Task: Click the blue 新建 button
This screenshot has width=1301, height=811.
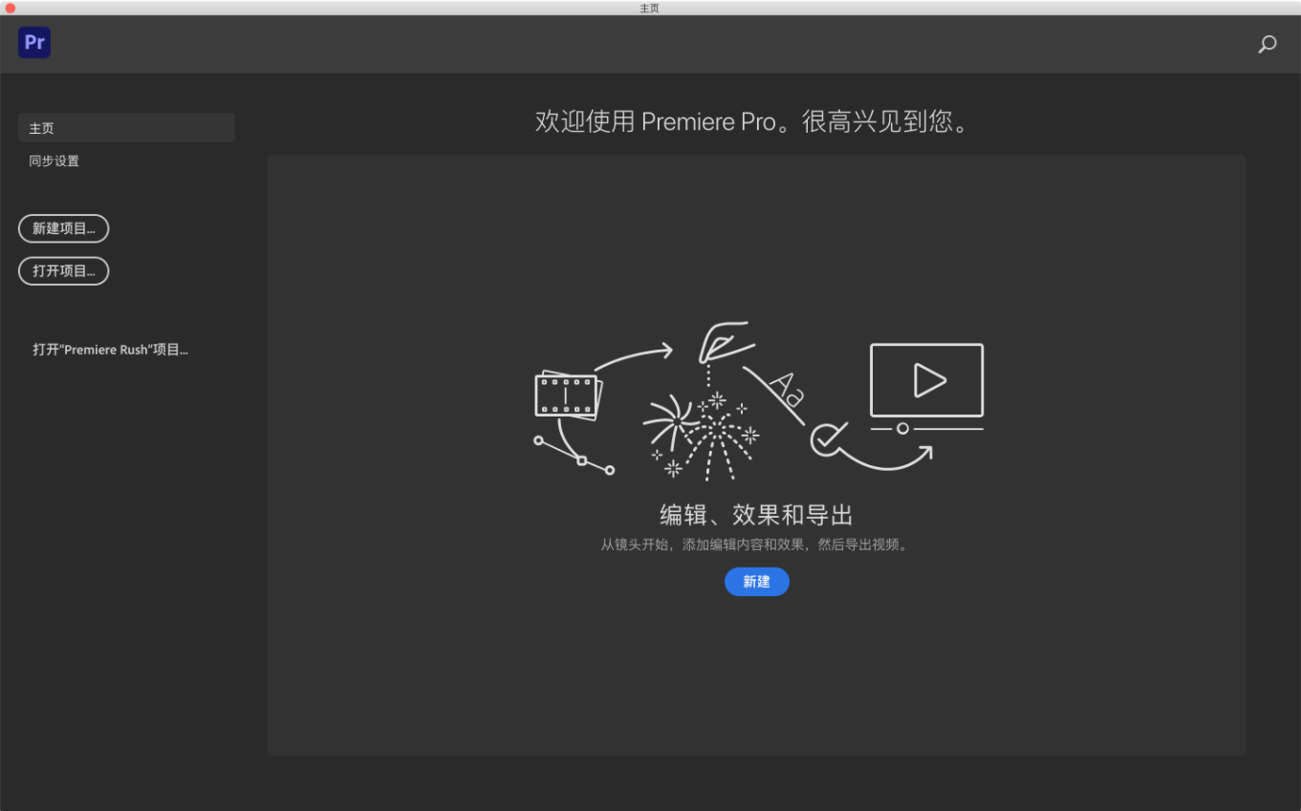Action: [x=756, y=582]
